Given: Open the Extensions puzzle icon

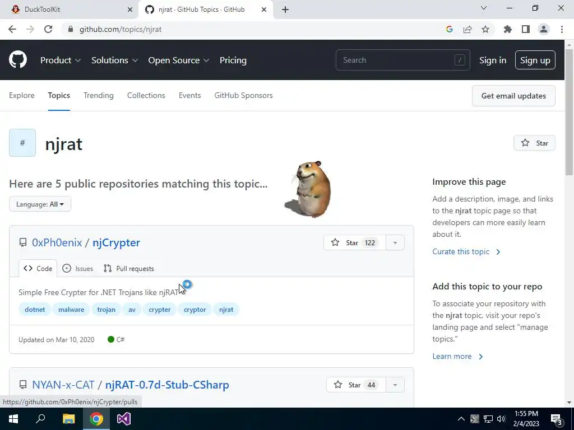Looking at the screenshot, I should tap(508, 29).
